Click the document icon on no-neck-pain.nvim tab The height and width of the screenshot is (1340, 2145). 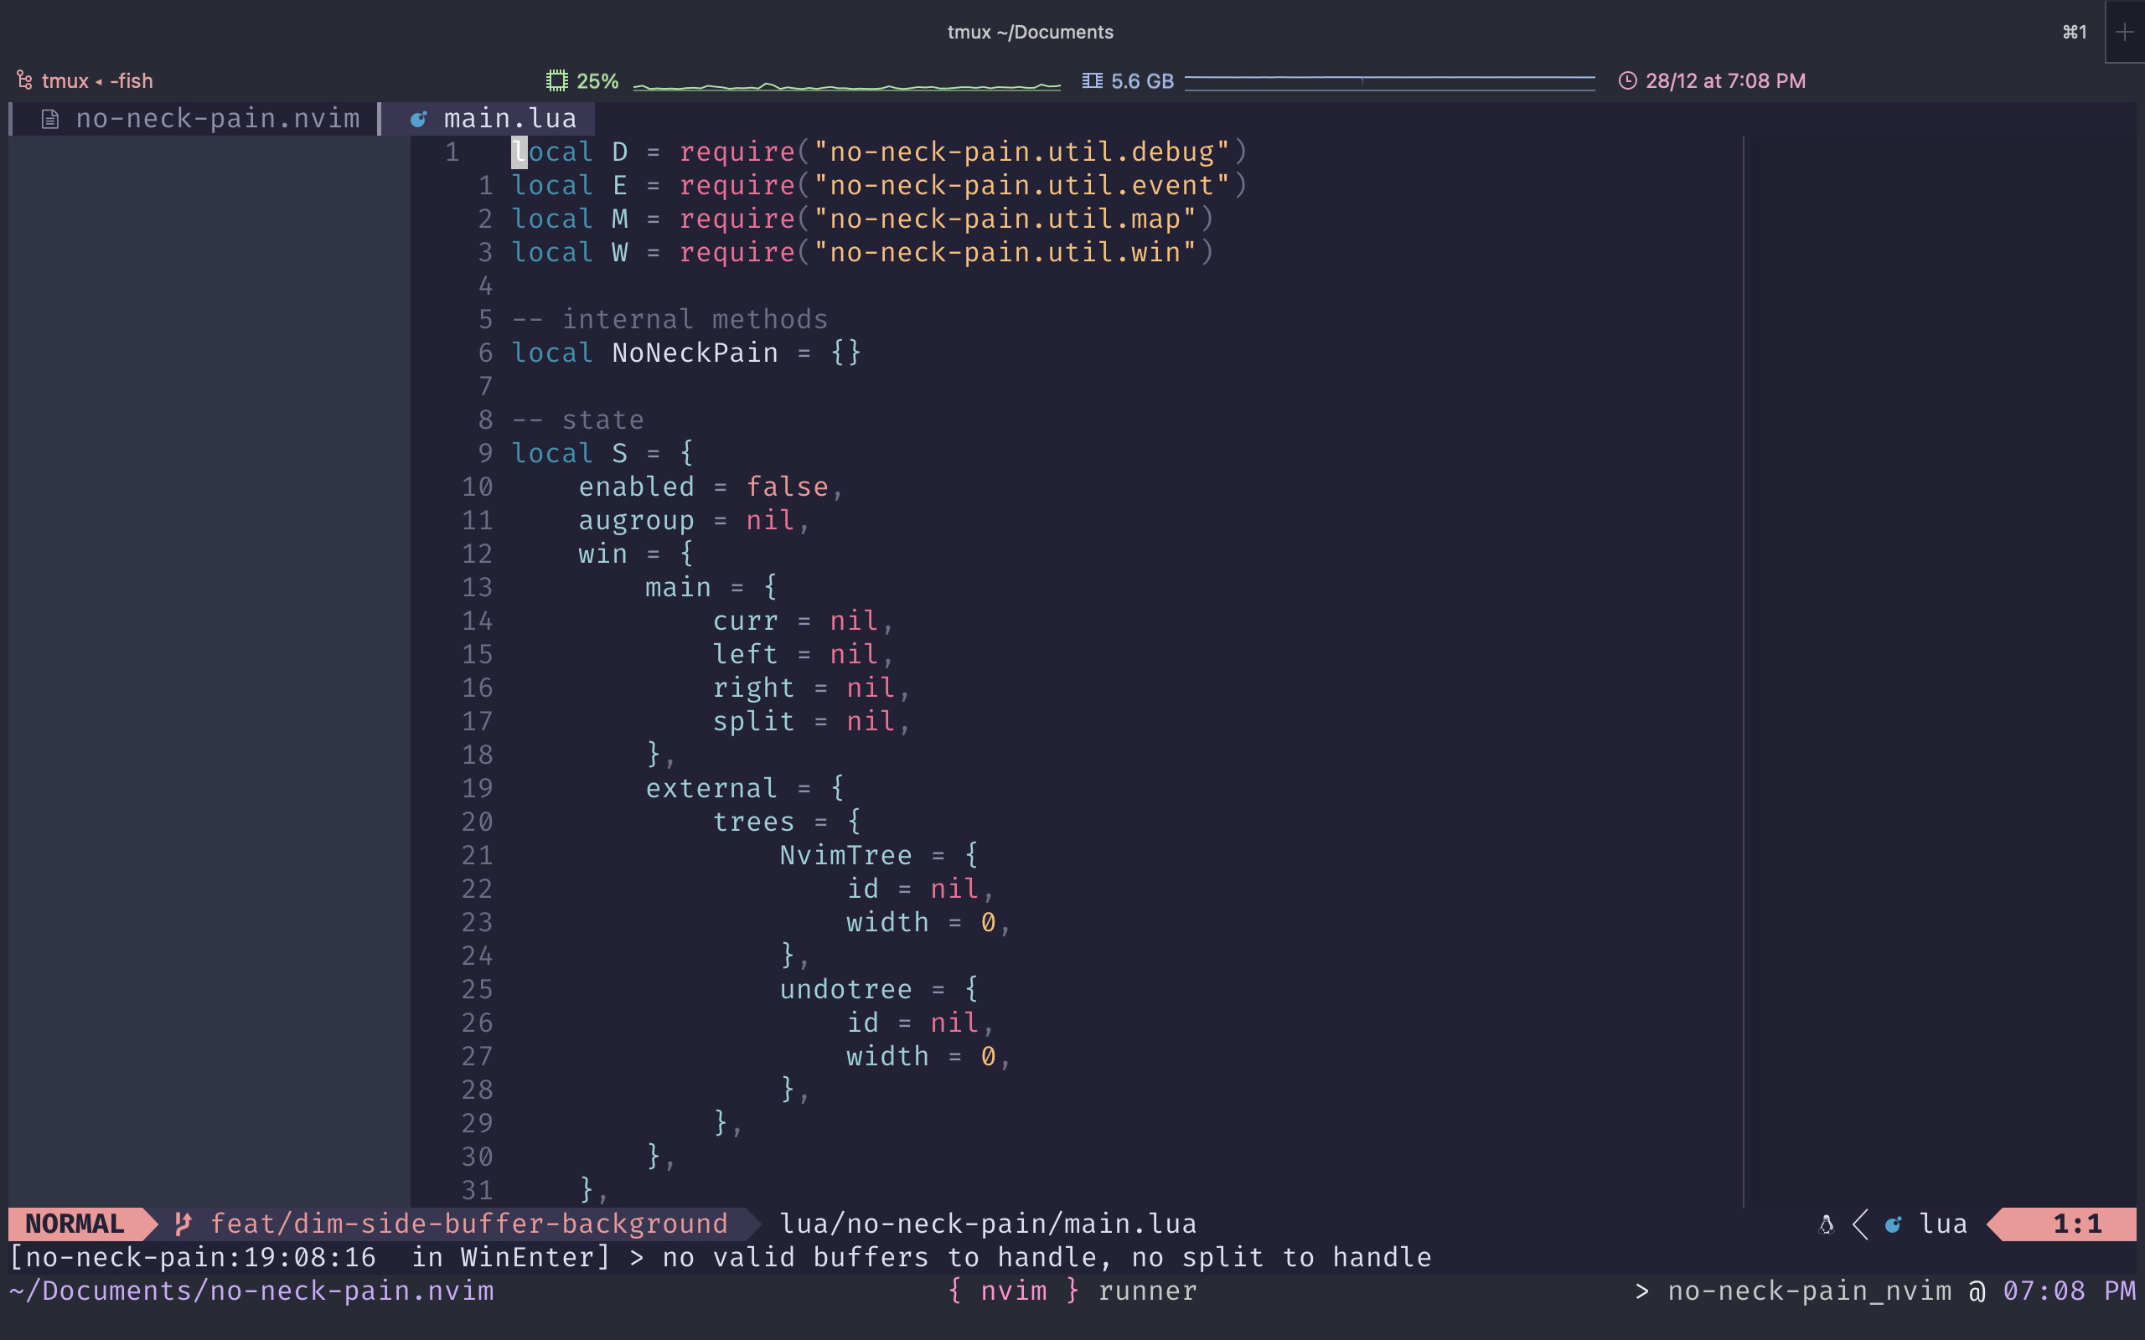click(x=50, y=118)
